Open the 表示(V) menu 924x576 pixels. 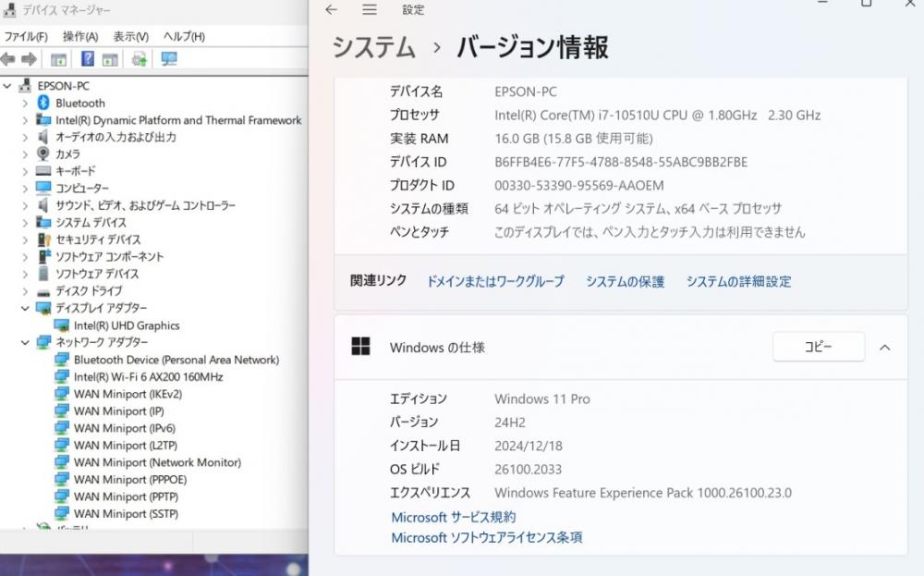[x=131, y=37]
